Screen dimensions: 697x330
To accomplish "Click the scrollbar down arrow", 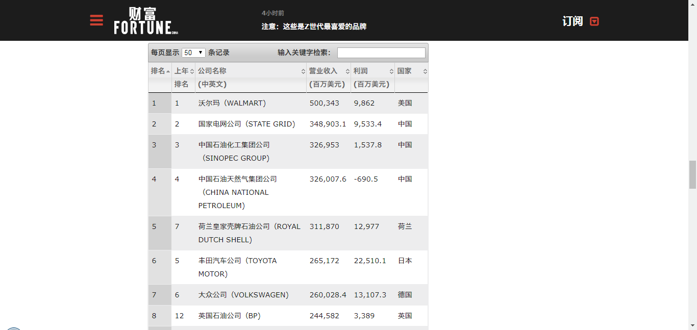I will tap(692, 325).
